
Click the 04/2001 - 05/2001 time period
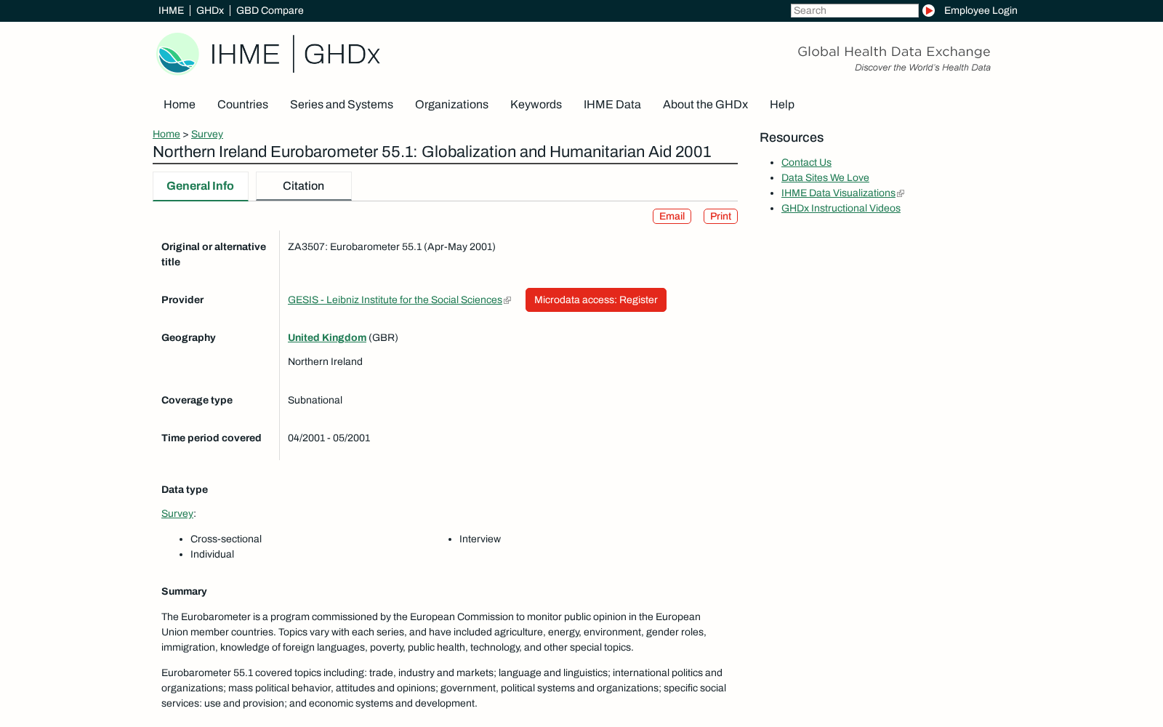pyautogui.click(x=329, y=438)
